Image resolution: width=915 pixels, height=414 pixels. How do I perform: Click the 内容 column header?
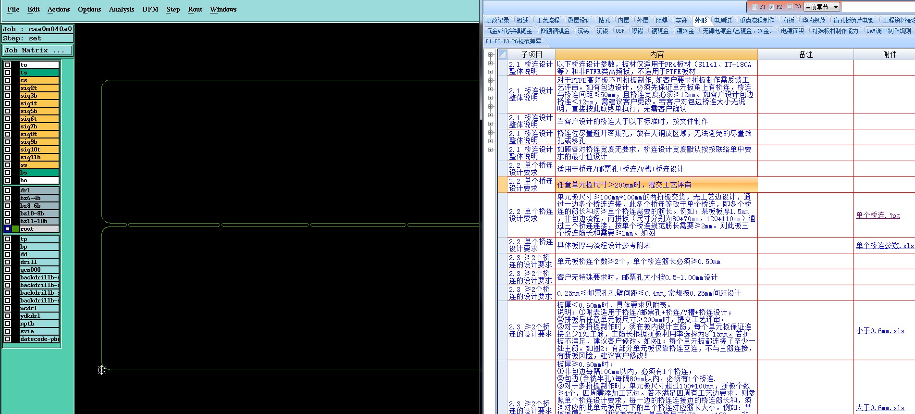tap(656, 54)
